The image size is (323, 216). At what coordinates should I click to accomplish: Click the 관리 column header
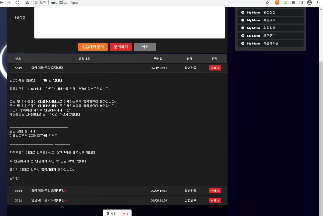(214, 59)
